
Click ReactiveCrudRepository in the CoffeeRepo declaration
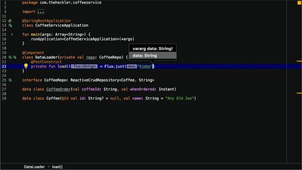coord(95,80)
